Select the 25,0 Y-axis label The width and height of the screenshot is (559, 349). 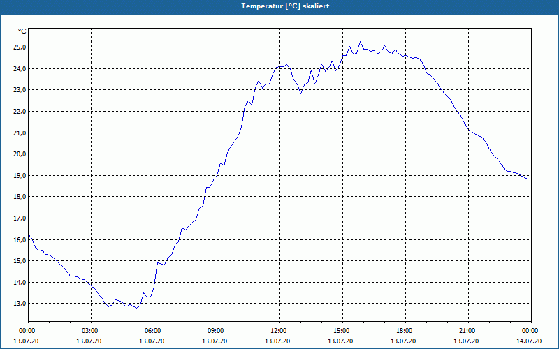20,47
